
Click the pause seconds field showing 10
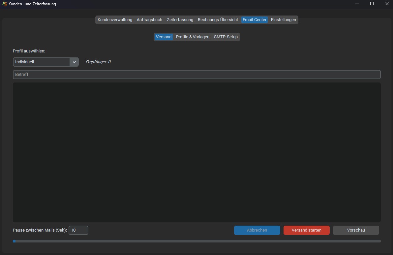pyautogui.click(x=78, y=230)
